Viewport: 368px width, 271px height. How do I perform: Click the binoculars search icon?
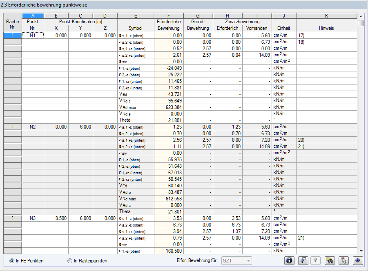click(330, 260)
